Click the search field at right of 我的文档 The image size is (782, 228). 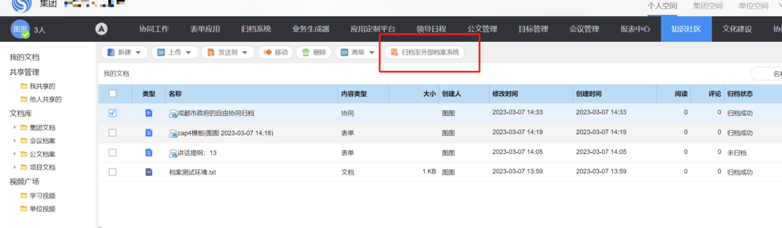[x=766, y=74]
